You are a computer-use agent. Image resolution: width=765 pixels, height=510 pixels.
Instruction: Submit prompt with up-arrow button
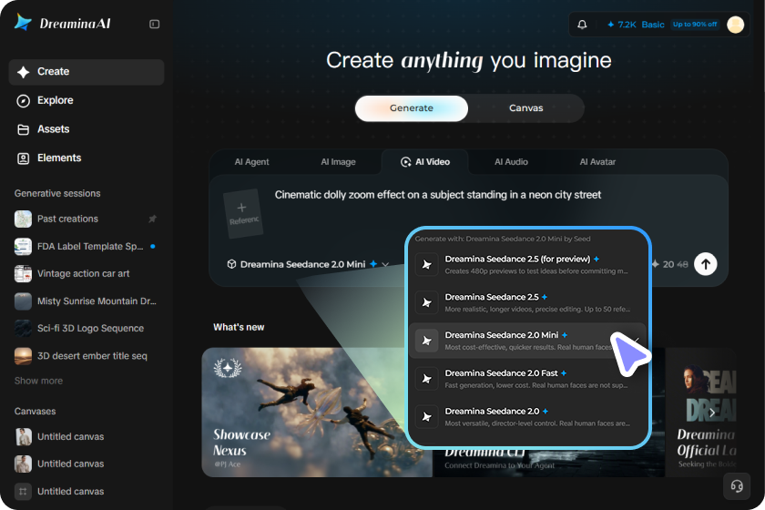[706, 264]
